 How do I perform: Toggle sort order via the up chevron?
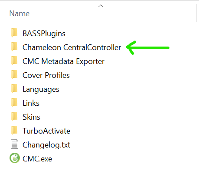(101, 6)
